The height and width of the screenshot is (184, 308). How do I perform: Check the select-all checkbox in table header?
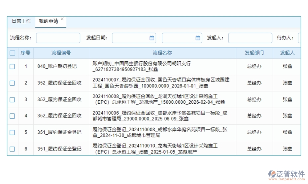pos(12,53)
